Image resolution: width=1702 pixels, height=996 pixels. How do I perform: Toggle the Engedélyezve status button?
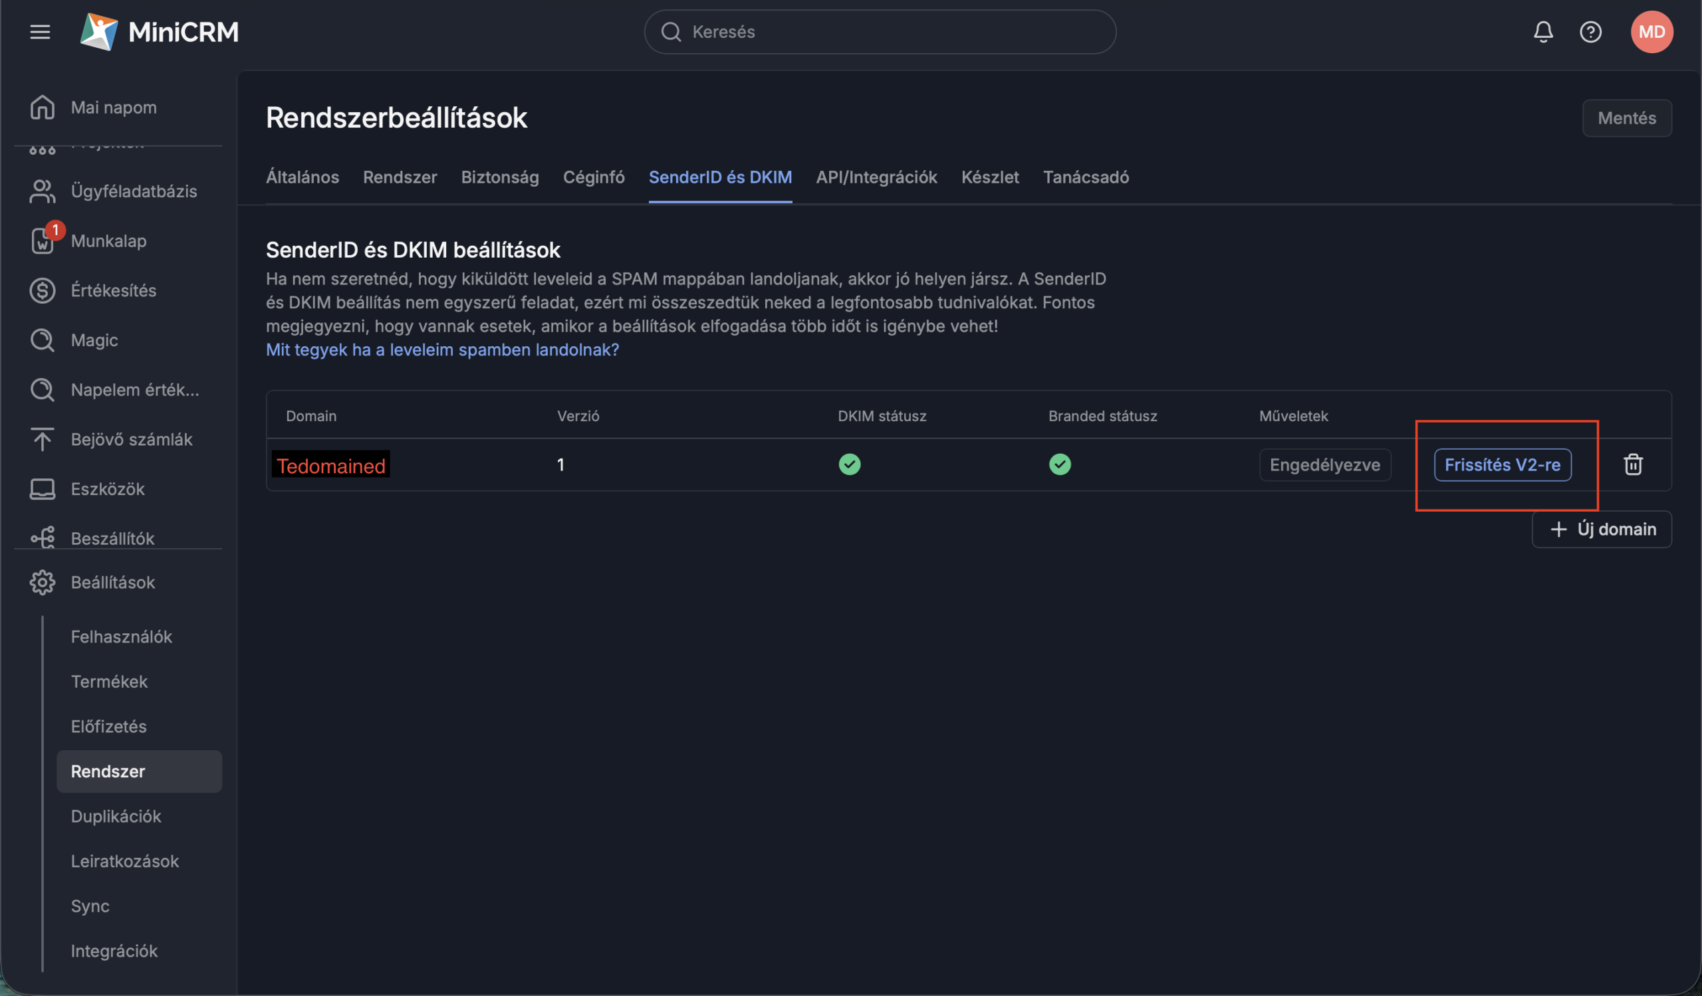coord(1324,465)
